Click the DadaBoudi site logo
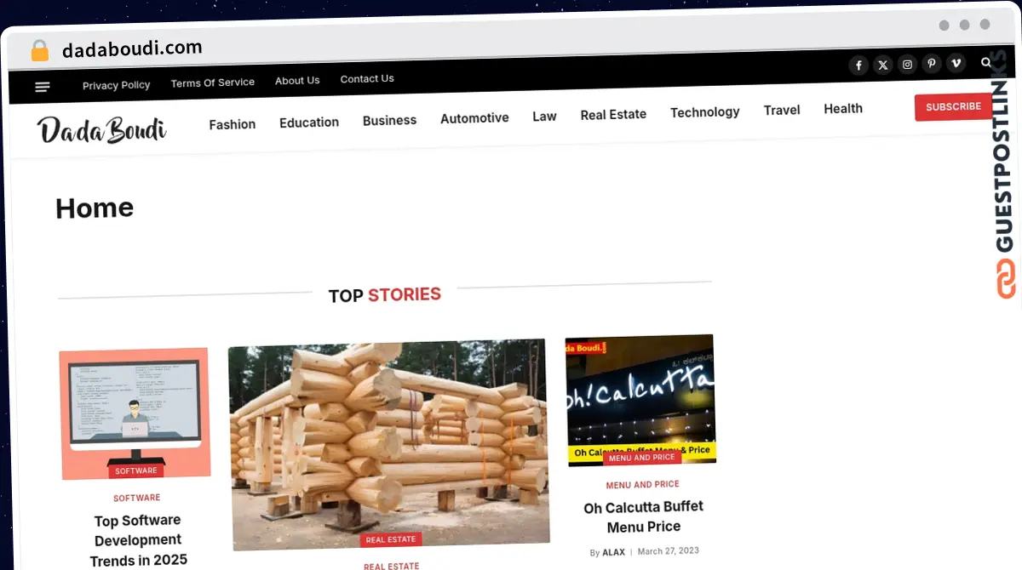Image resolution: width=1022 pixels, height=570 pixels. pos(101,129)
